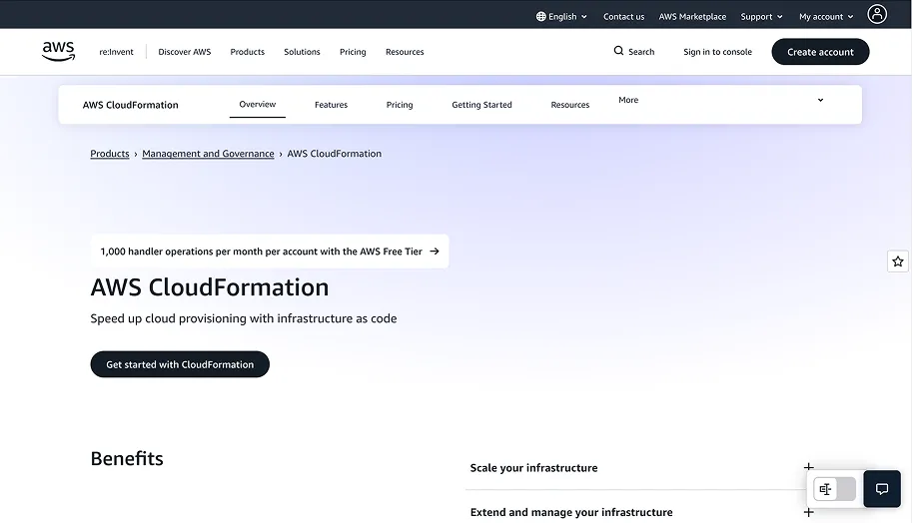The image size is (912, 523).
Task: Open the Pricing menu in top navigation
Action: tap(353, 52)
